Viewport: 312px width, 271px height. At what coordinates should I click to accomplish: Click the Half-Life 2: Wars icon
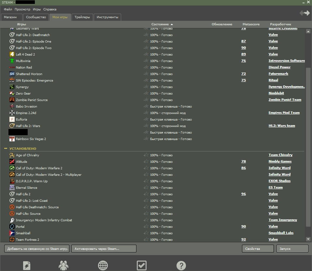pos(12,126)
